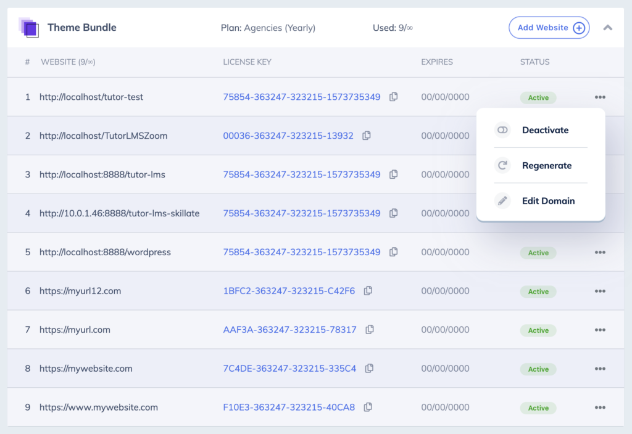
Task: Click the Active badge for www.mywebsite.com
Action: point(538,408)
